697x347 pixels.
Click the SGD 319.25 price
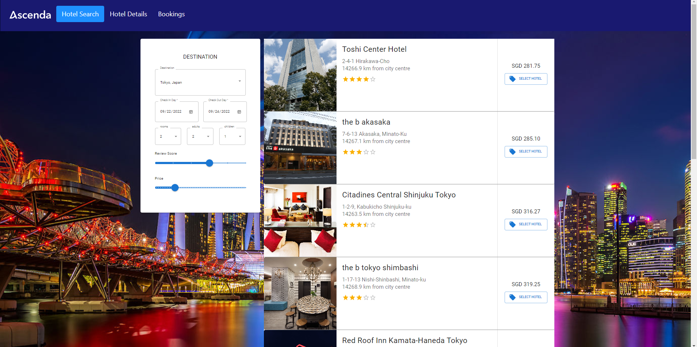[x=526, y=284]
